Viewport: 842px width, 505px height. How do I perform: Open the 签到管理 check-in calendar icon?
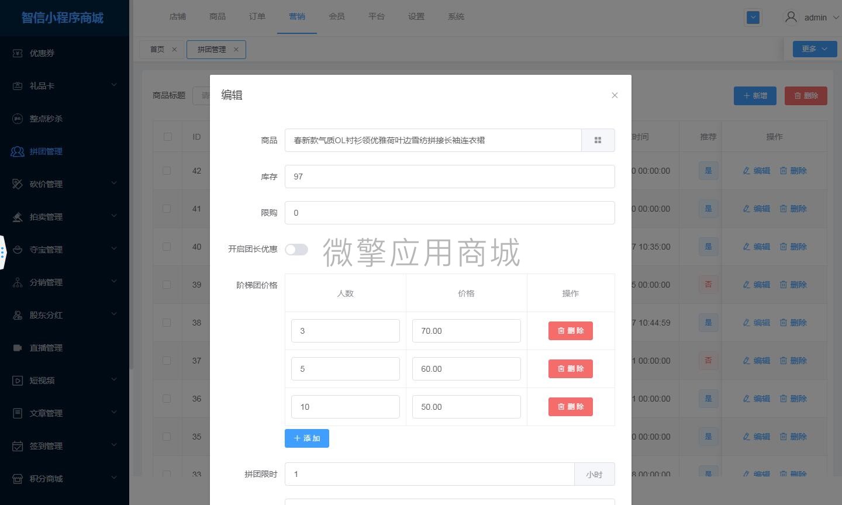[x=18, y=446]
